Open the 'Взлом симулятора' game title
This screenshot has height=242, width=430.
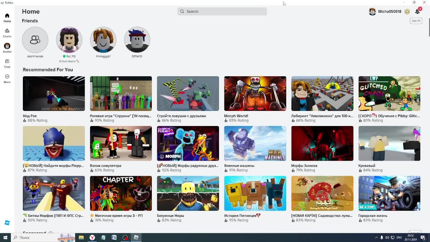[x=105, y=166]
